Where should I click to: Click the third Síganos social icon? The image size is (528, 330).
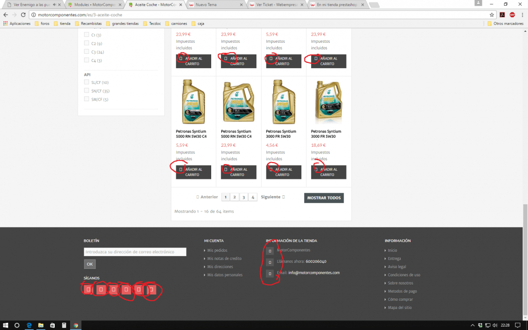(113, 289)
